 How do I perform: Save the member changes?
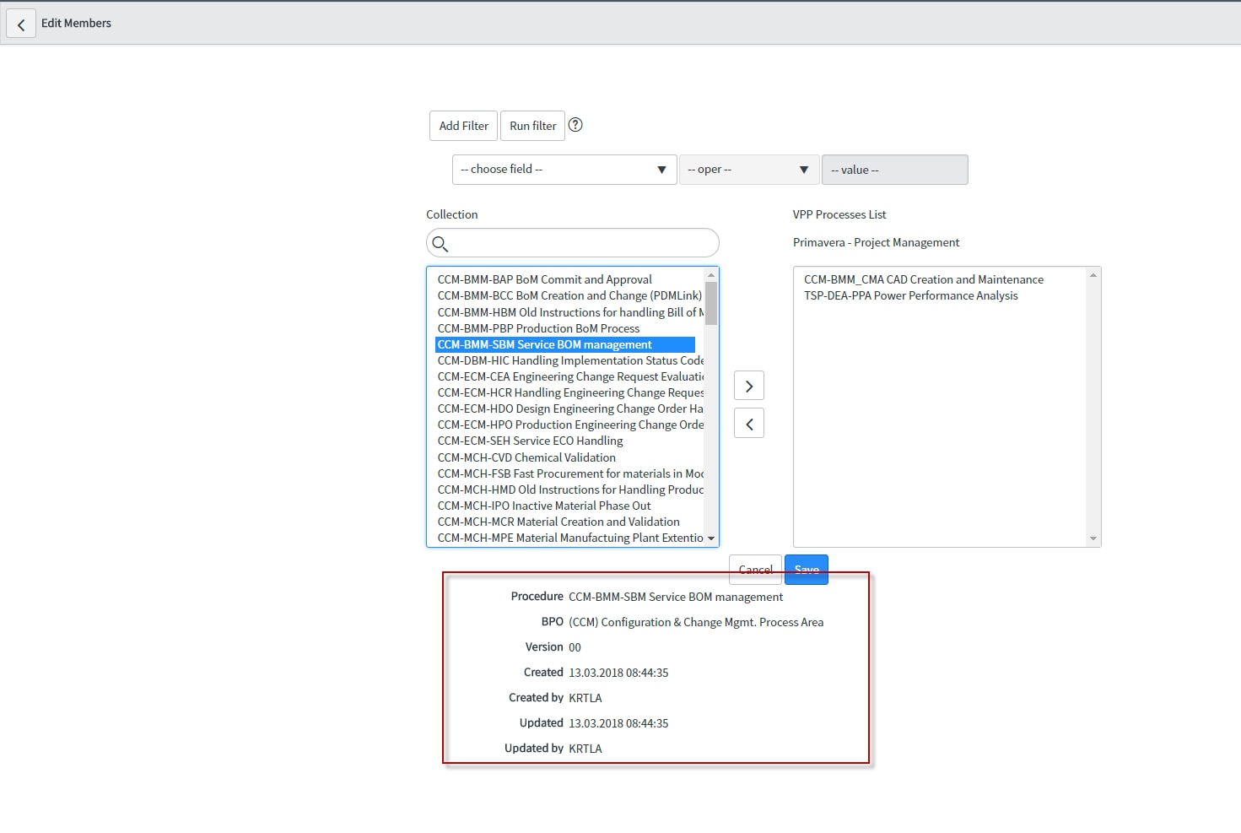click(806, 569)
